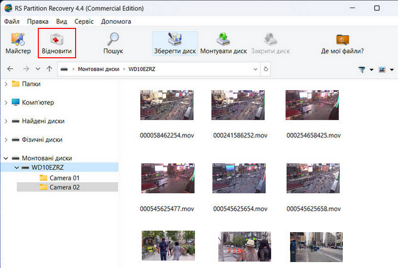Maximize the RS Partition Recovery window
Viewport: 398px width, 268px height.
point(377,8)
